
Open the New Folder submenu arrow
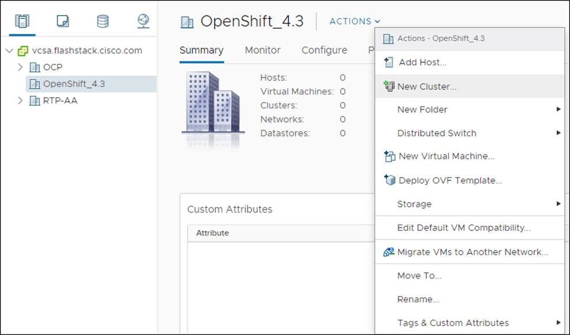pyautogui.click(x=558, y=109)
